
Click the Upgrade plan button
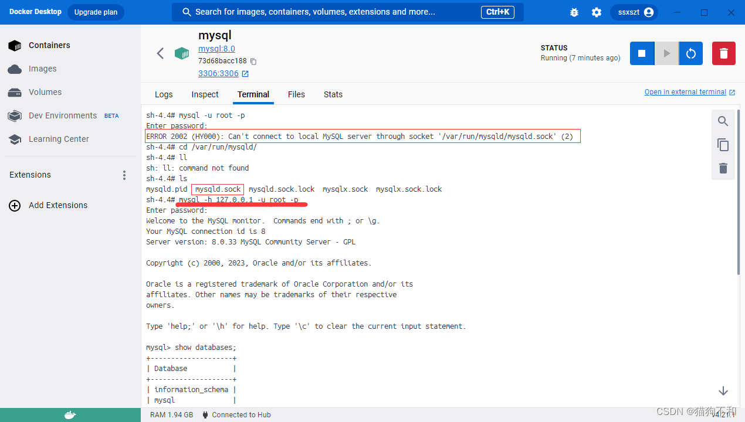(96, 12)
